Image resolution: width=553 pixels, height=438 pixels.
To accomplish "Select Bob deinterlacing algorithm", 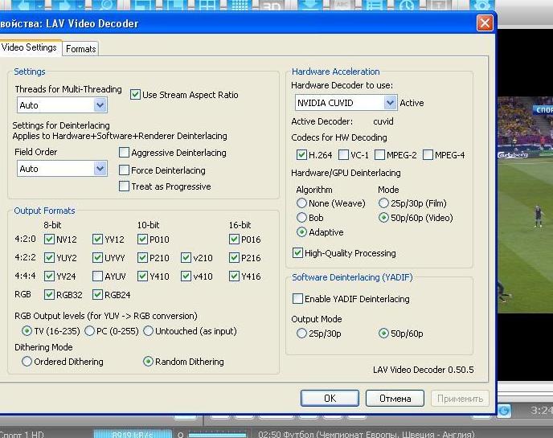I will 302,218.
